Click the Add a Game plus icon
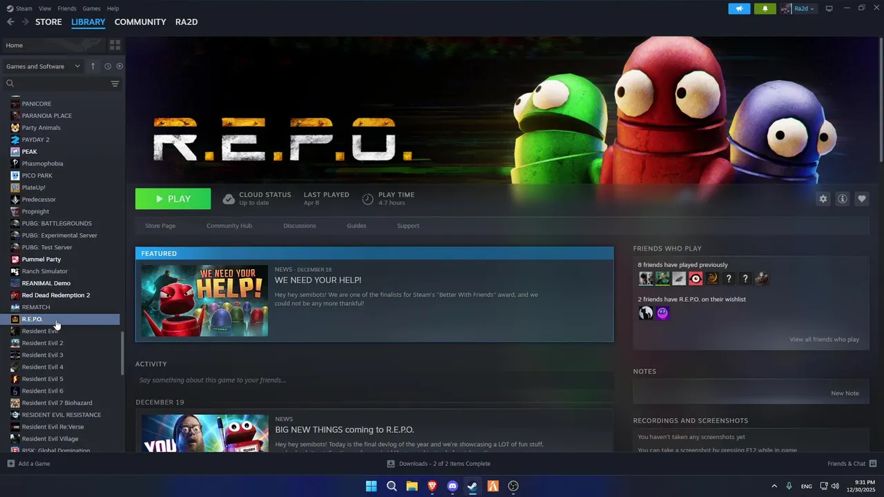Screen dimensions: 884x497 pyautogui.click(x=10, y=464)
